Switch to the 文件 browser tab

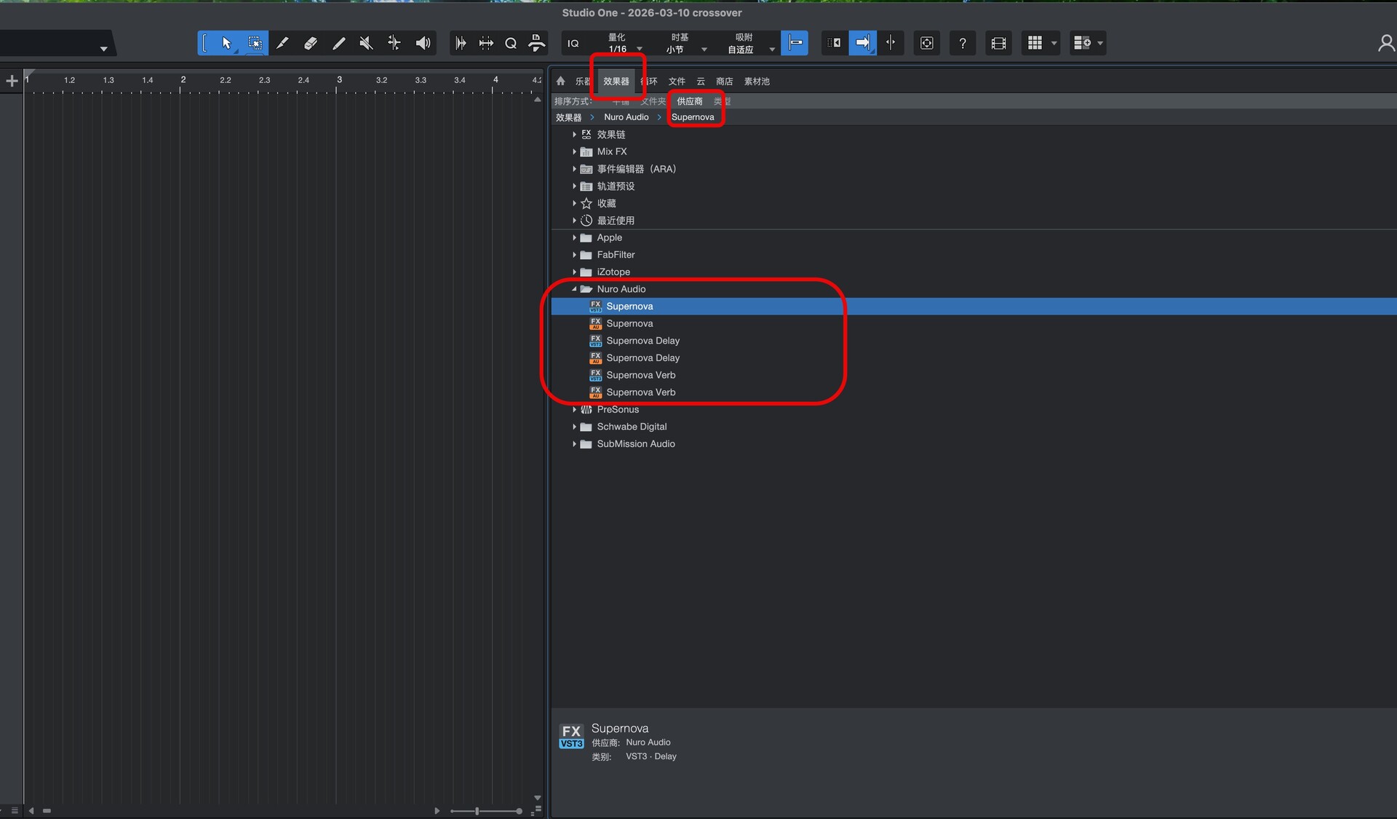pos(677,82)
